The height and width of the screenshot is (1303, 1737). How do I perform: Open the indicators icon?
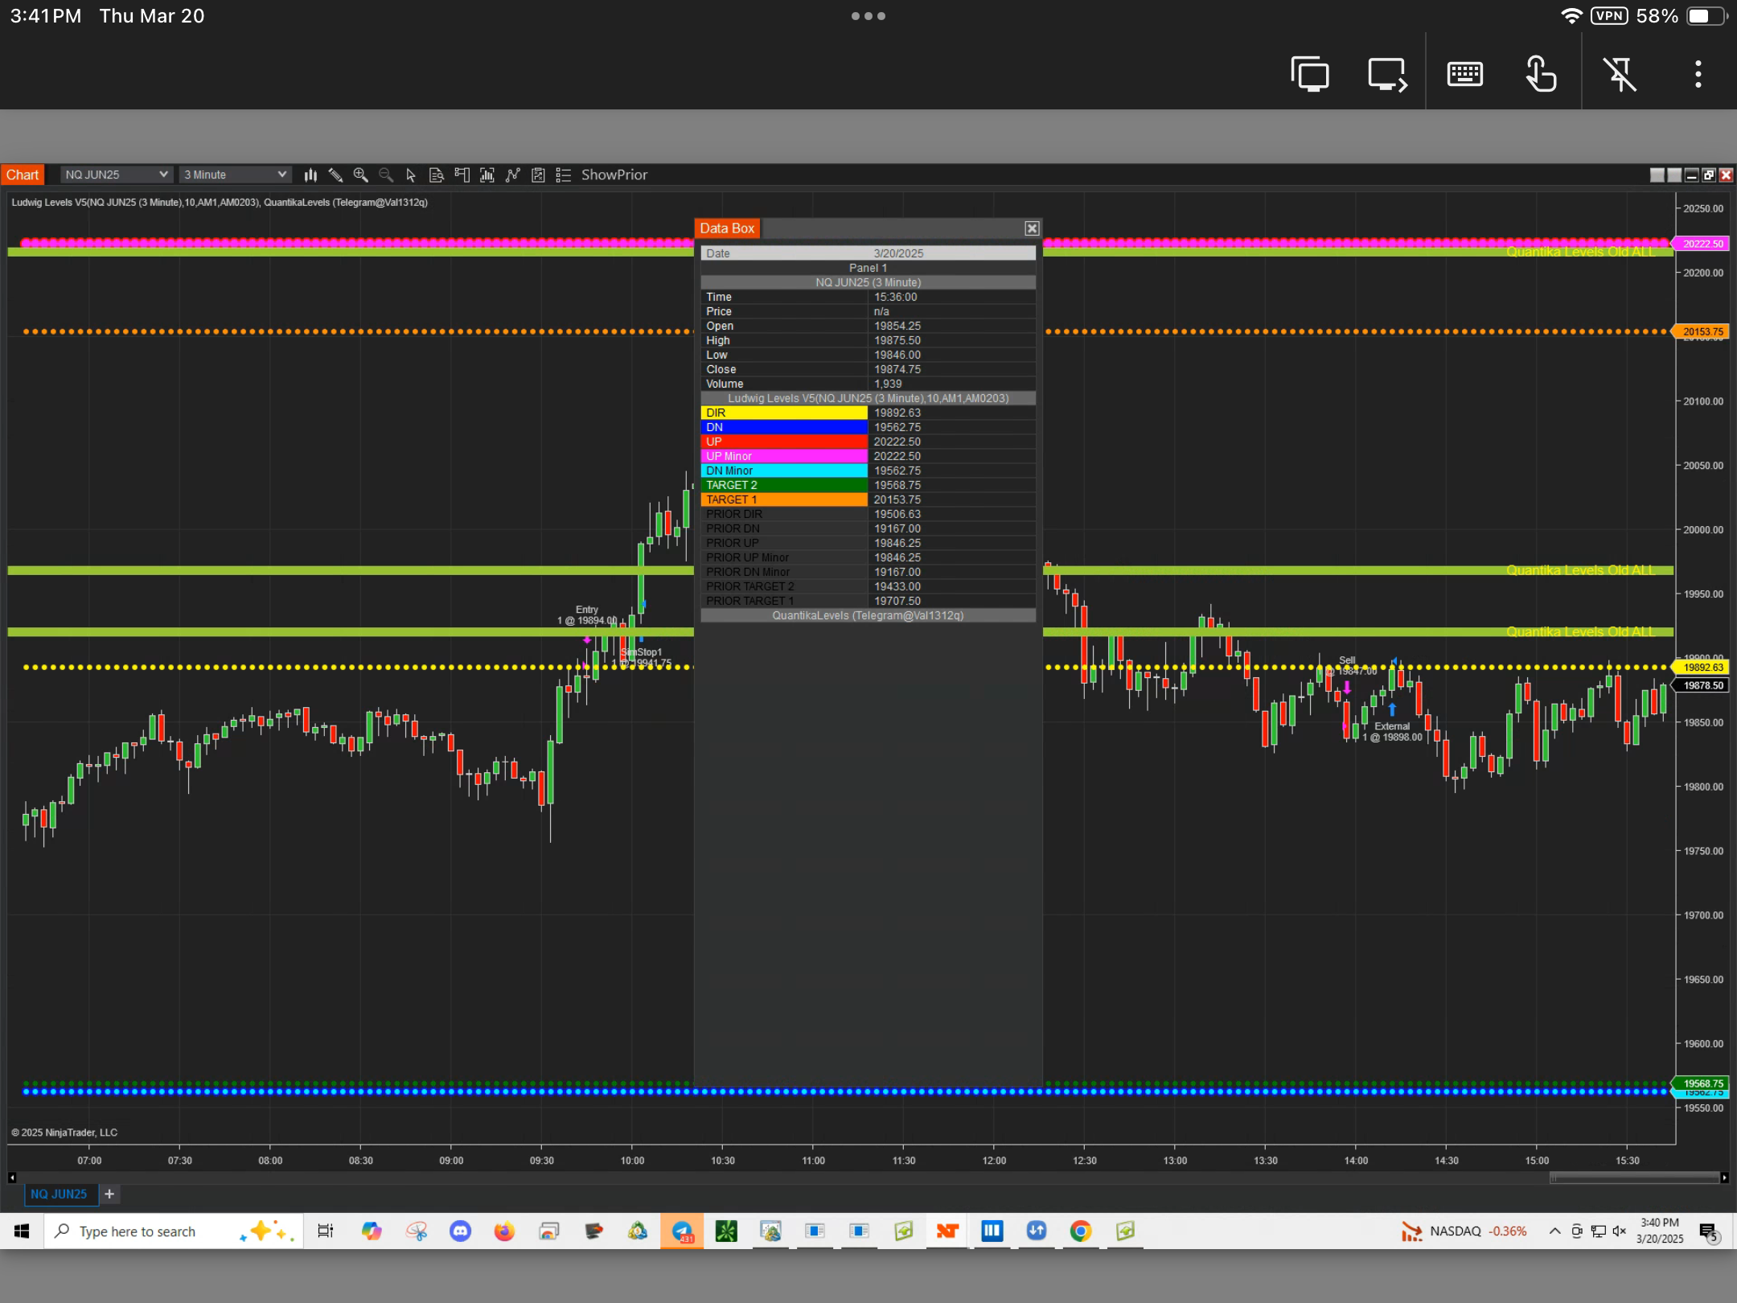[x=512, y=175]
